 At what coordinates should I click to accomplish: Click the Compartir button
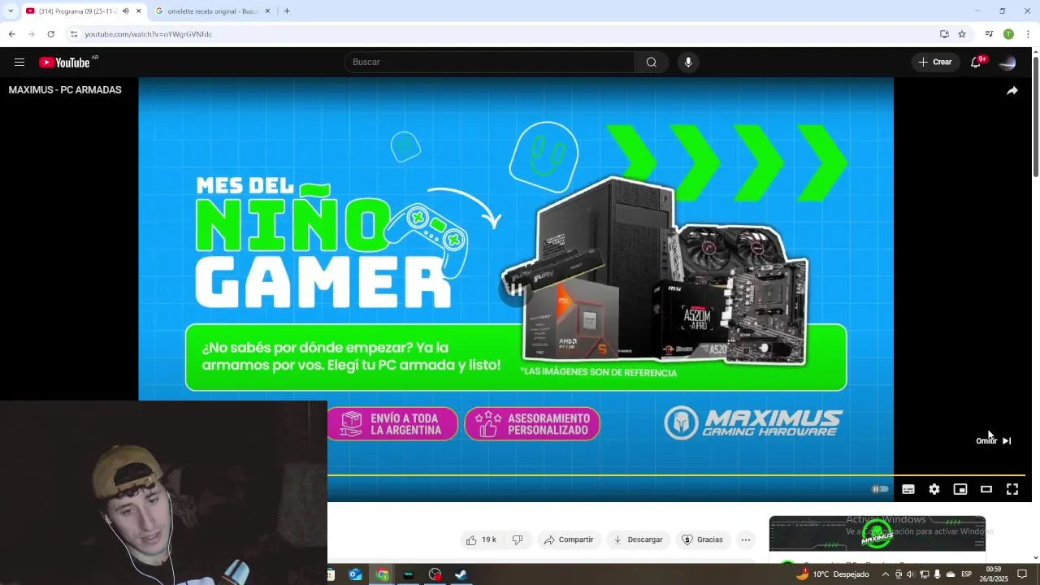[x=568, y=539]
